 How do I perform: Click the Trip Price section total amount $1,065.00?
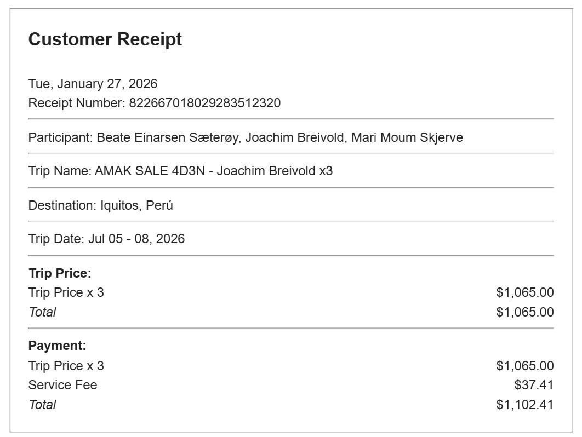(x=524, y=312)
